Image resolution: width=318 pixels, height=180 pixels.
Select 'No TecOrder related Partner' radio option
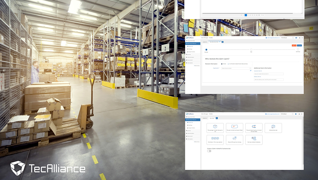pos(228,64)
